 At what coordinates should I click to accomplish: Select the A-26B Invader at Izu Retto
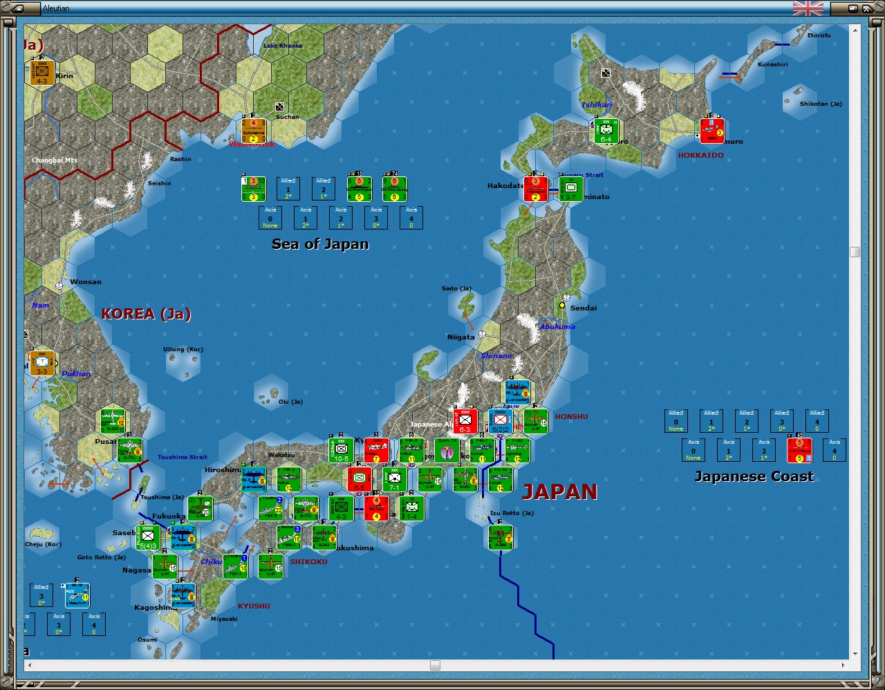coord(500,537)
